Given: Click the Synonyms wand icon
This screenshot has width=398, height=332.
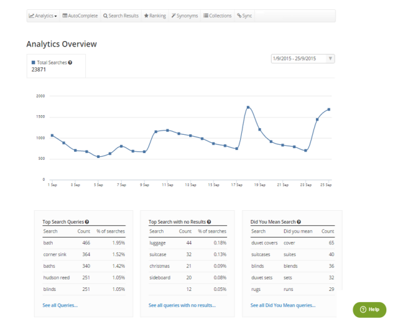Looking at the screenshot, I should coord(173,16).
